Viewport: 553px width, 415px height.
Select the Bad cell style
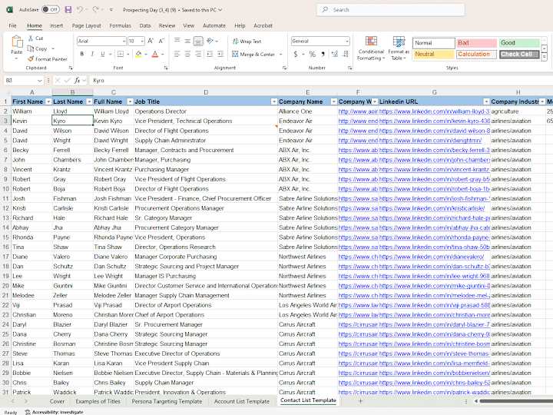point(477,43)
